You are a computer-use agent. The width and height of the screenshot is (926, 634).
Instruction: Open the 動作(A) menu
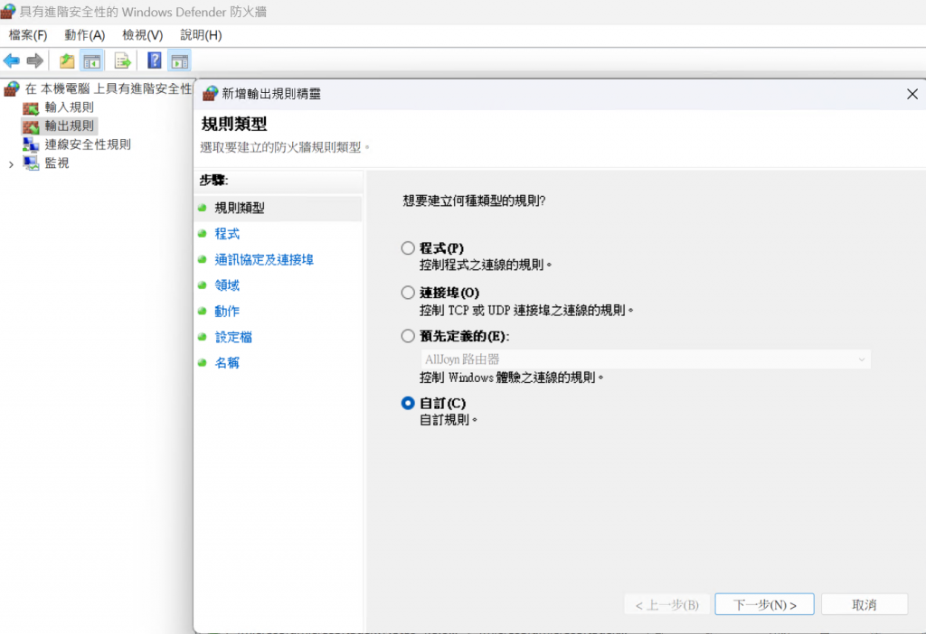coord(84,35)
